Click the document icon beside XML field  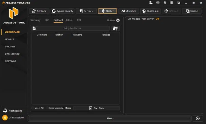(x=34, y=28)
